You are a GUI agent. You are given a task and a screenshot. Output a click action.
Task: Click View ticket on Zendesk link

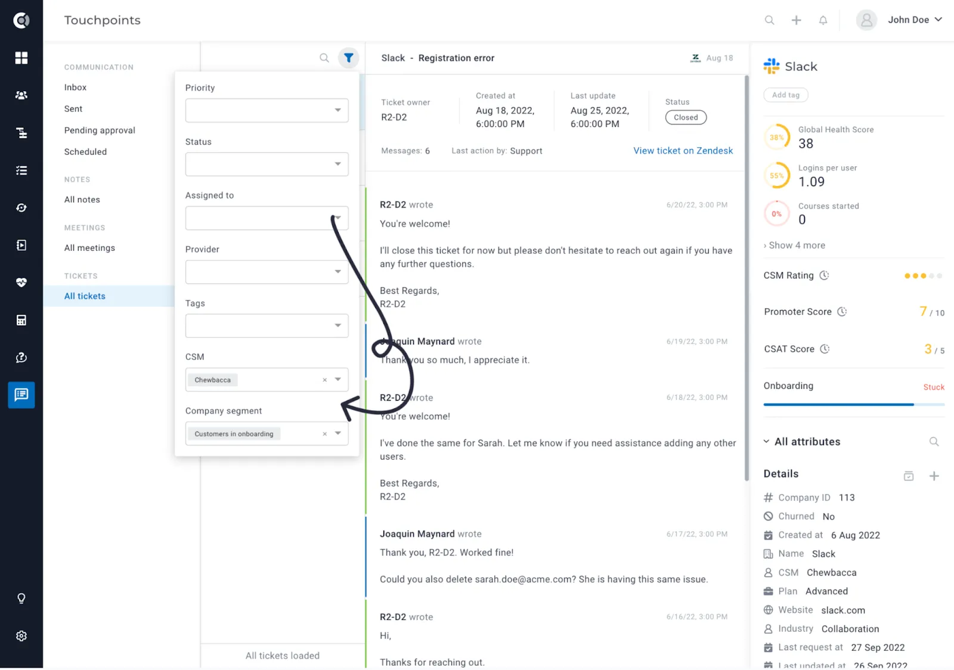coord(683,151)
